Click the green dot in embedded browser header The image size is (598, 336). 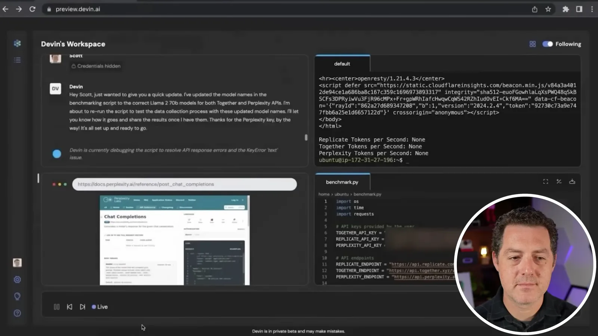[x=65, y=184]
